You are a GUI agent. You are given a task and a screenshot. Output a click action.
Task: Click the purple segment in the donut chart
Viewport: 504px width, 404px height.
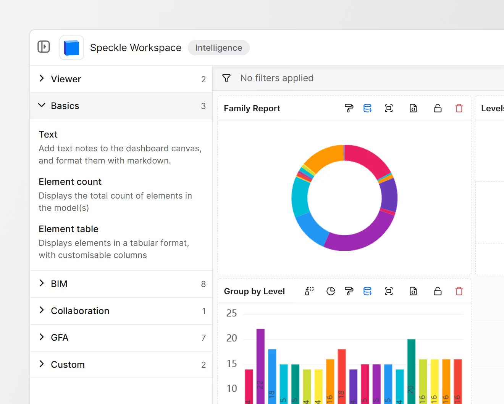click(359, 236)
